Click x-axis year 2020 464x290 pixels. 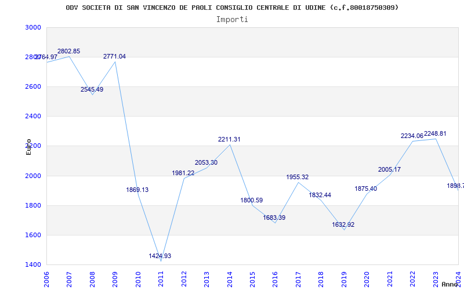click(367, 279)
